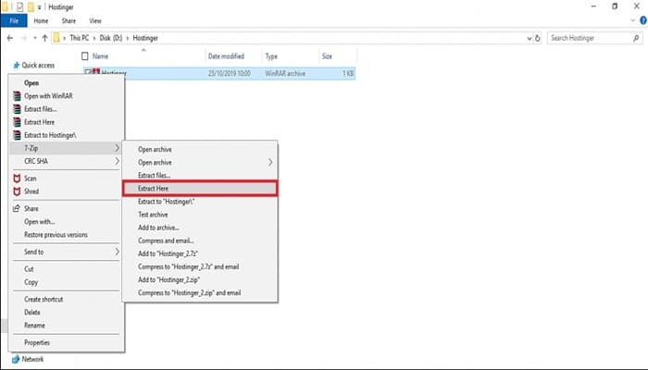The height and width of the screenshot is (370, 648).
Task: Open the address bar history dropdown
Action: [x=529, y=38]
